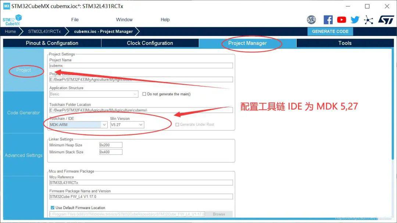Open the Min Version V5.27 dropdown
The width and height of the screenshot is (397, 223).
pyautogui.click(x=127, y=125)
